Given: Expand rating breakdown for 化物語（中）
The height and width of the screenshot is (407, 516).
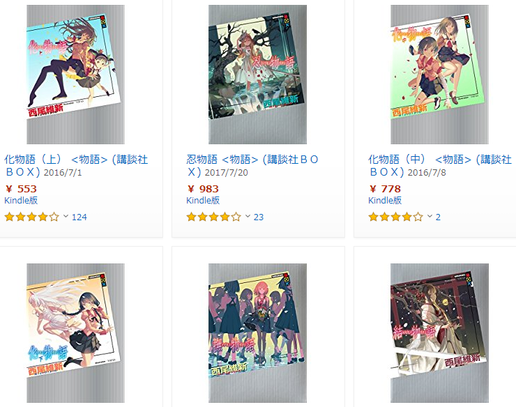Looking at the screenshot, I should tap(430, 216).
